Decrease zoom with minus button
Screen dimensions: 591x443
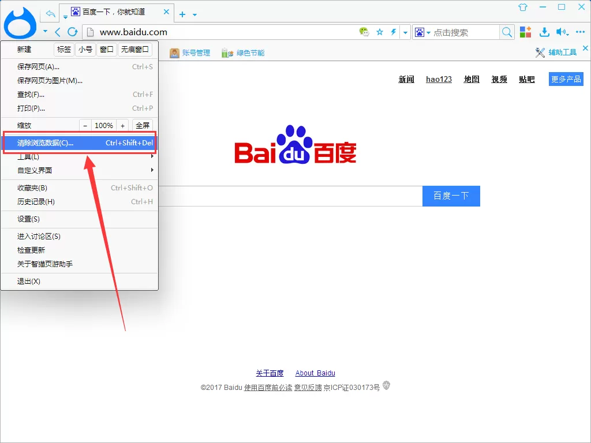tap(85, 125)
